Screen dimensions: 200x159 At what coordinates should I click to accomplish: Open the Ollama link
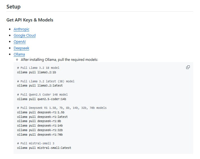tap(19, 54)
